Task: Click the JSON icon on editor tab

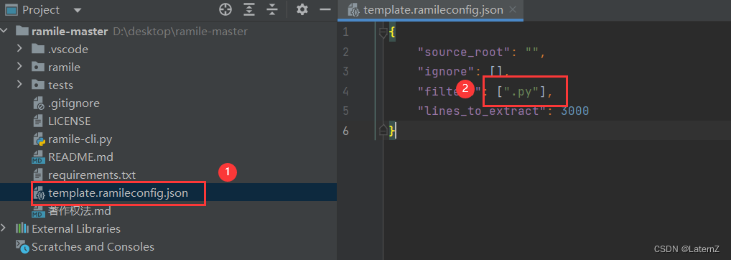Action: (x=354, y=10)
